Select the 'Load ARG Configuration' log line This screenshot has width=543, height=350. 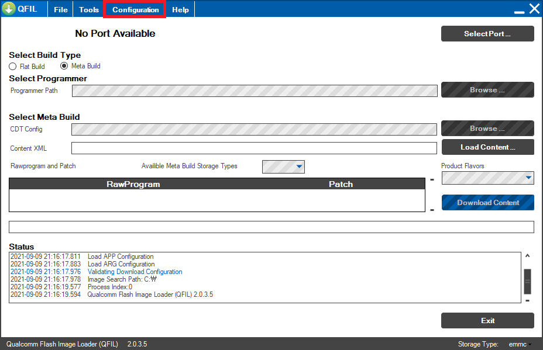(x=83, y=264)
